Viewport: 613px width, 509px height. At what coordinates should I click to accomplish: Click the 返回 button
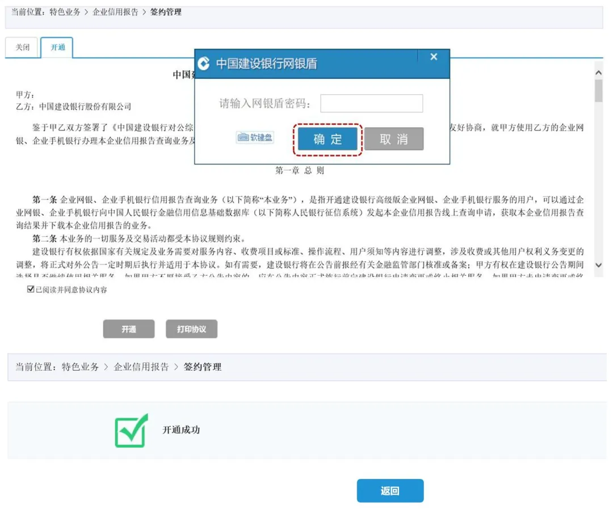390,491
